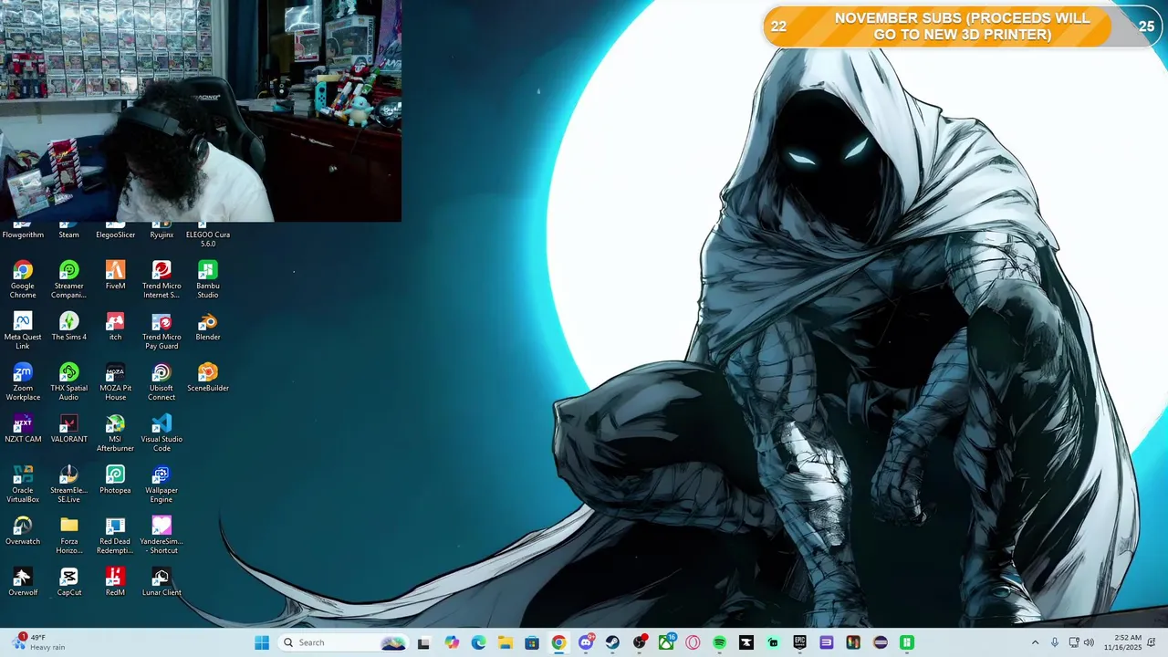This screenshot has height=657, width=1168.
Task: Select the FiveM desktop icon
Action: (115, 275)
